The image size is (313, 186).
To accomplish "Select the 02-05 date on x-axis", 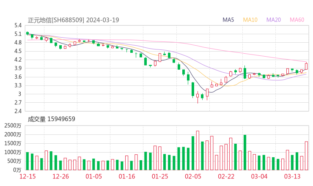I will click(x=193, y=176).
